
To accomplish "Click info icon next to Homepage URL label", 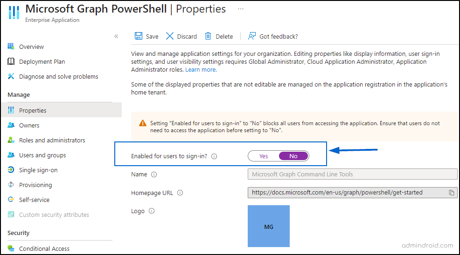I will (x=180, y=193).
